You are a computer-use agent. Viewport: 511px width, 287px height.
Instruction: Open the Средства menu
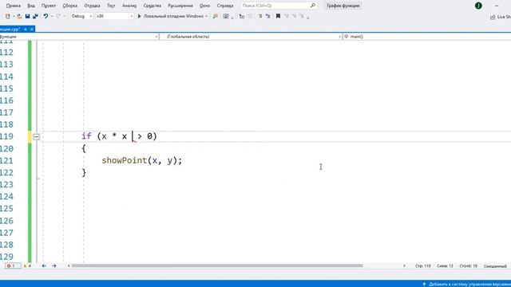coord(153,6)
